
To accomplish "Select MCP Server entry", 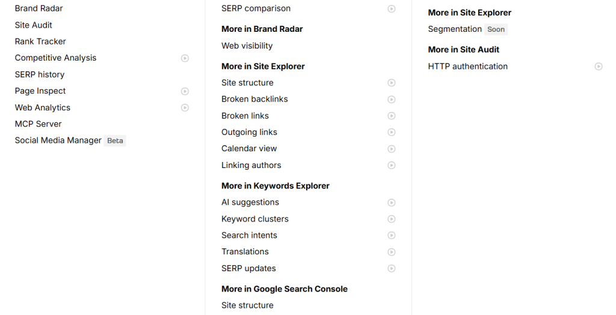I will (38, 124).
